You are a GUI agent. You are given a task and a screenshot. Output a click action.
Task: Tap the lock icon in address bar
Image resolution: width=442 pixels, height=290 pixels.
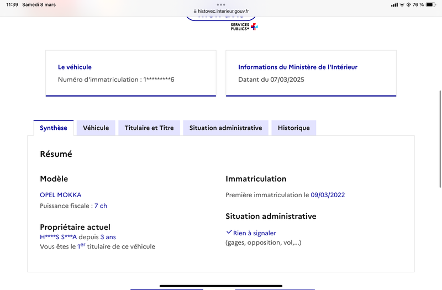click(x=195, y=11)
